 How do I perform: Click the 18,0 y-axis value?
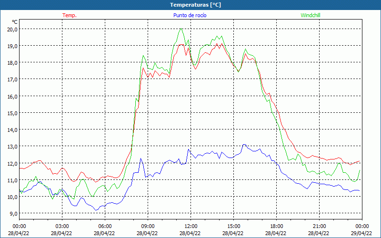(12, 63)
